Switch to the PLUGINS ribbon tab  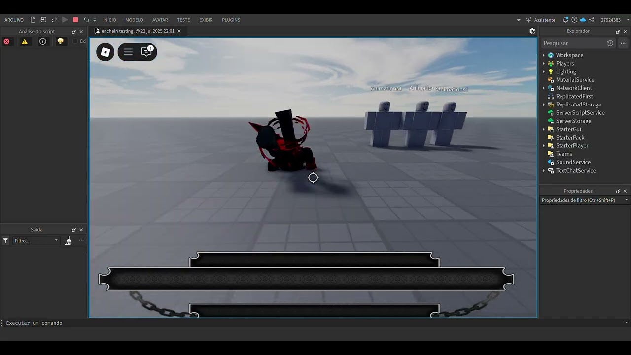[231, 20]
